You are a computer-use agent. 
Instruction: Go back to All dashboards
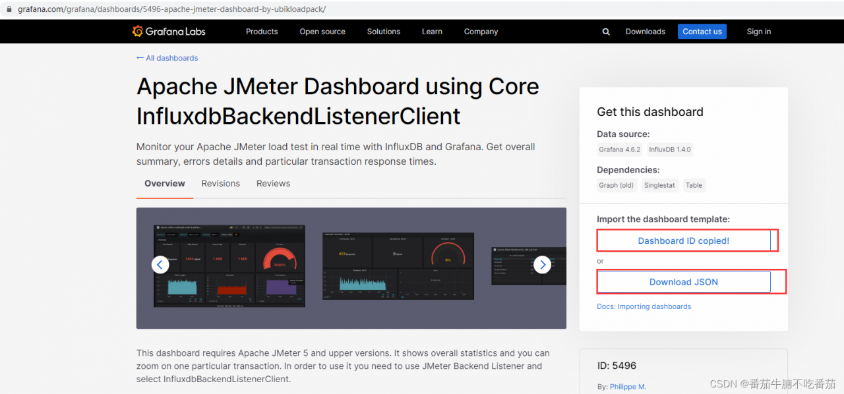tap(167, 58)
